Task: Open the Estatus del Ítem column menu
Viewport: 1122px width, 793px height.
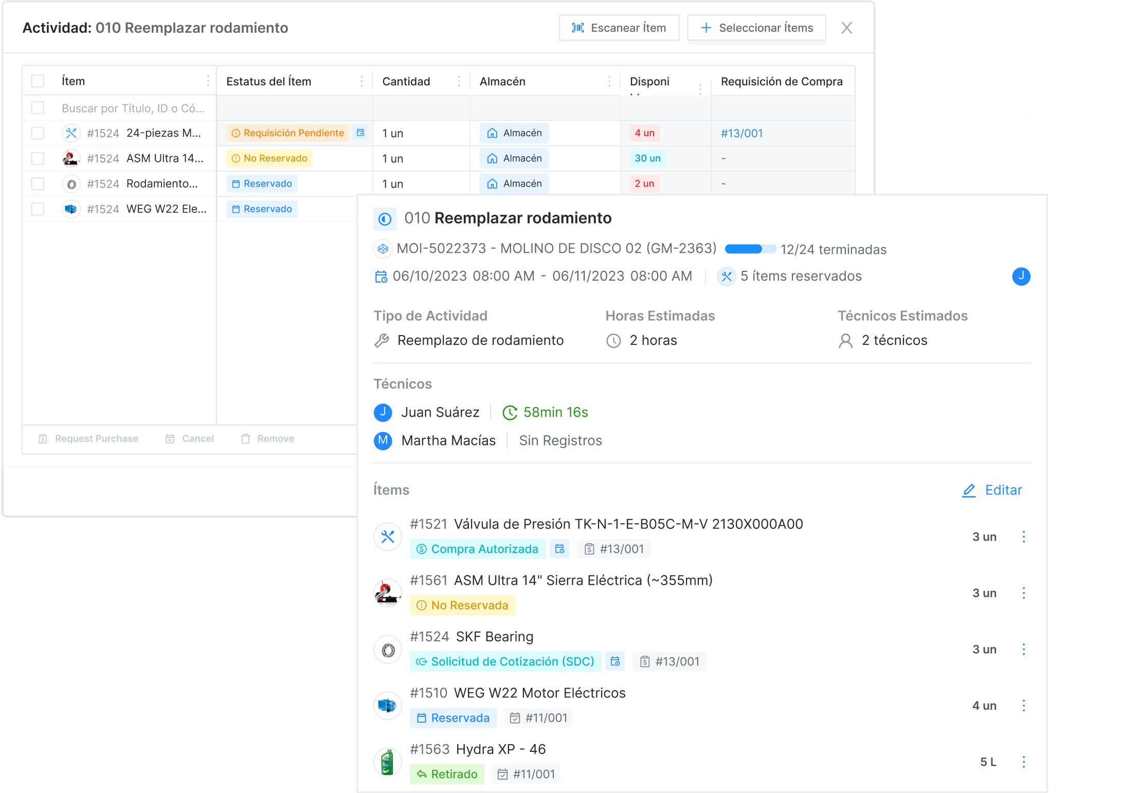Action: click(361, 81)
